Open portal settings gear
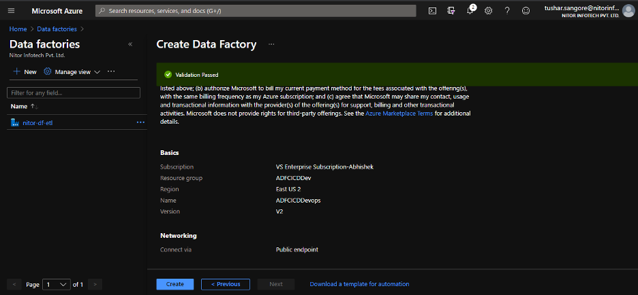The height and width of the screenshot is (295, 638). (488, 11)
